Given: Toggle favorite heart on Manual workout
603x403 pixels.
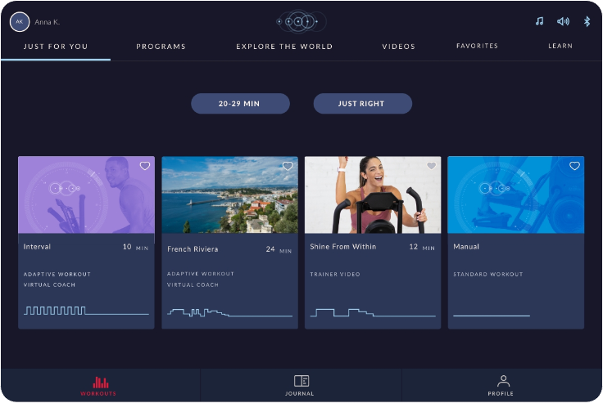Looking at the screenshot, I should coord(574,166).
